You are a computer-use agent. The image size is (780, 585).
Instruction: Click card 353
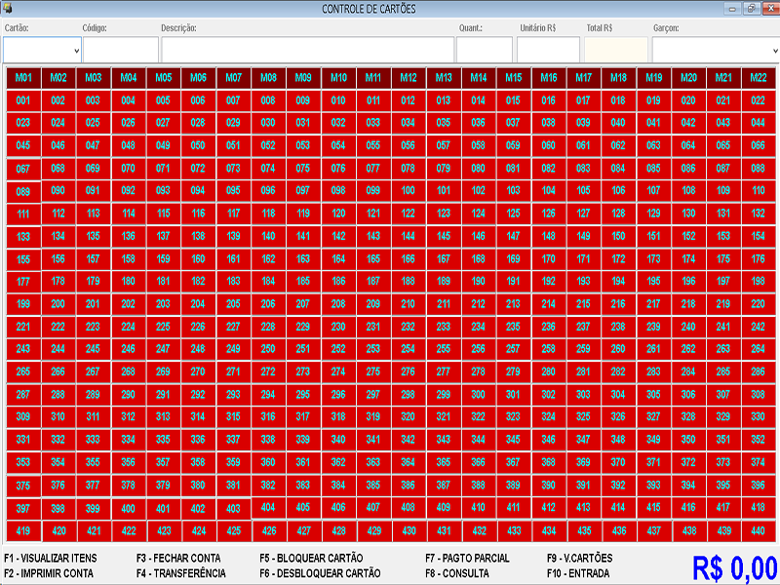(x=23, y=462)
